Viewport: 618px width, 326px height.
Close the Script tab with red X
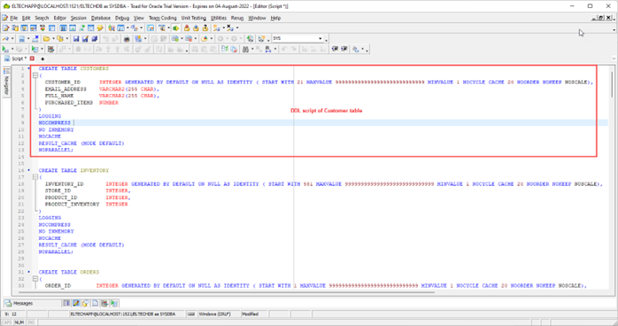point(33,58)
